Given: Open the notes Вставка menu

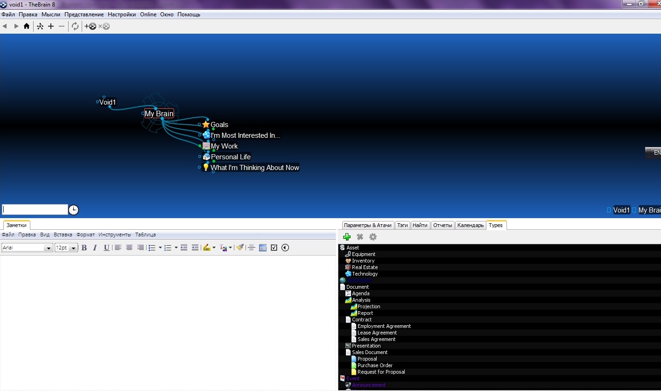Looking at the screenshot, I should (x=63, y=235).
